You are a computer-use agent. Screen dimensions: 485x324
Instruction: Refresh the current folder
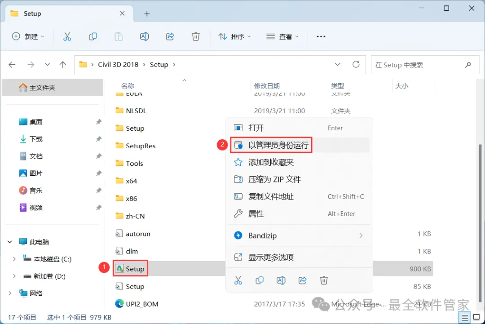(x=356, y=64)
